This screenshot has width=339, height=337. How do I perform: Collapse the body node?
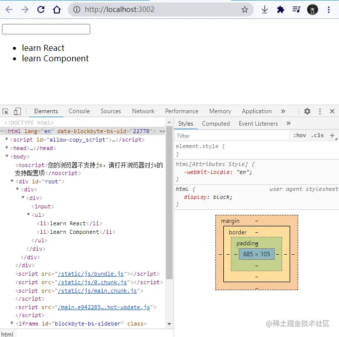click(x=7, y=156)
